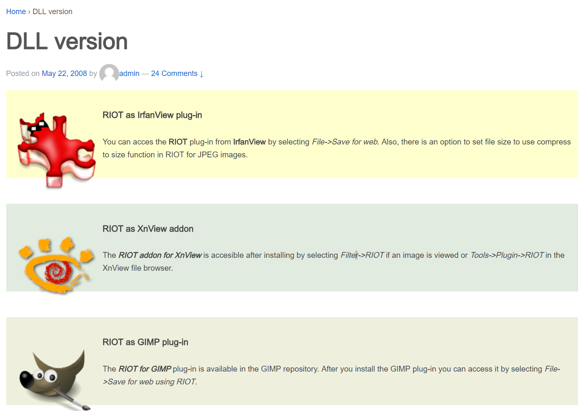This screenshot has width=581, height=411.
Task: Jump to the 24 Comments link
Action: click(177, 73)
